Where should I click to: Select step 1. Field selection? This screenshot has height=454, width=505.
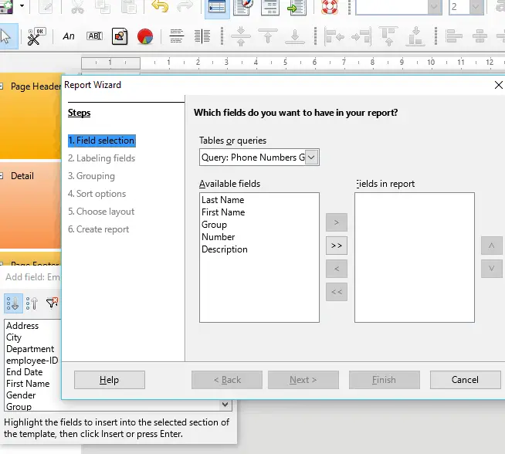101,141
